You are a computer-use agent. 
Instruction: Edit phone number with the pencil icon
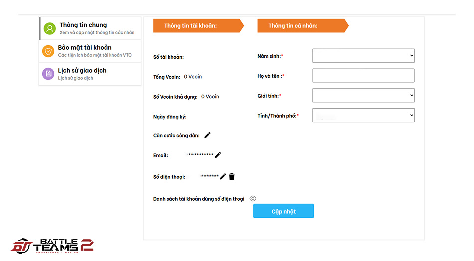(223, 176)
